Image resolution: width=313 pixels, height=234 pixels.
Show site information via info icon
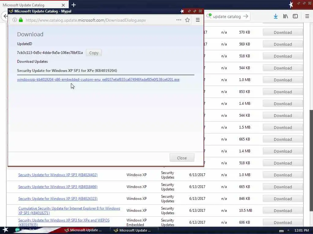(x=15, y=20)
